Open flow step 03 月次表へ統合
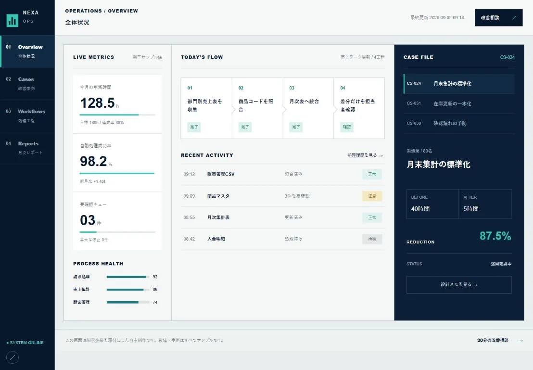 pyautogui.click(x=308, y=108)
